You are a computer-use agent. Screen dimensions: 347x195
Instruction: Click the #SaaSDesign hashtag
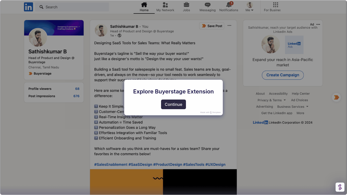point(140,165)
